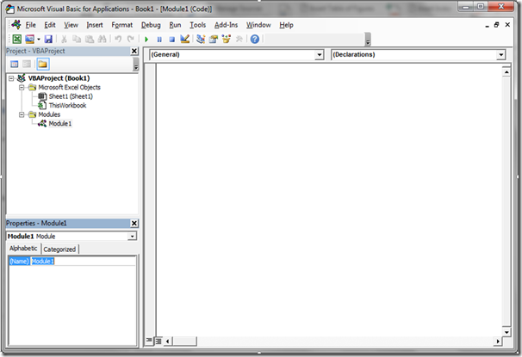522x357 pixels.
Task: Collapse the Modules folder node
Action: point(22,114)
